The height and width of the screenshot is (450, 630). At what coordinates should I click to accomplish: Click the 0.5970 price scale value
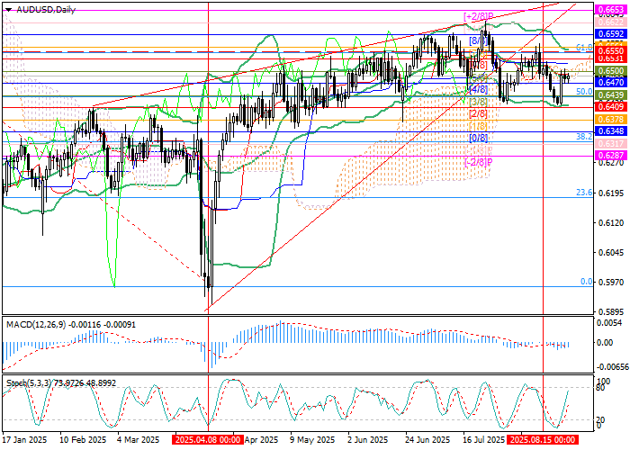tap(612, 283)
